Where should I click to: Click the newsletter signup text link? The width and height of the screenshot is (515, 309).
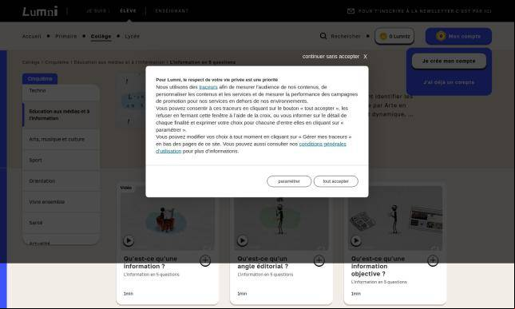coord(425,11)
